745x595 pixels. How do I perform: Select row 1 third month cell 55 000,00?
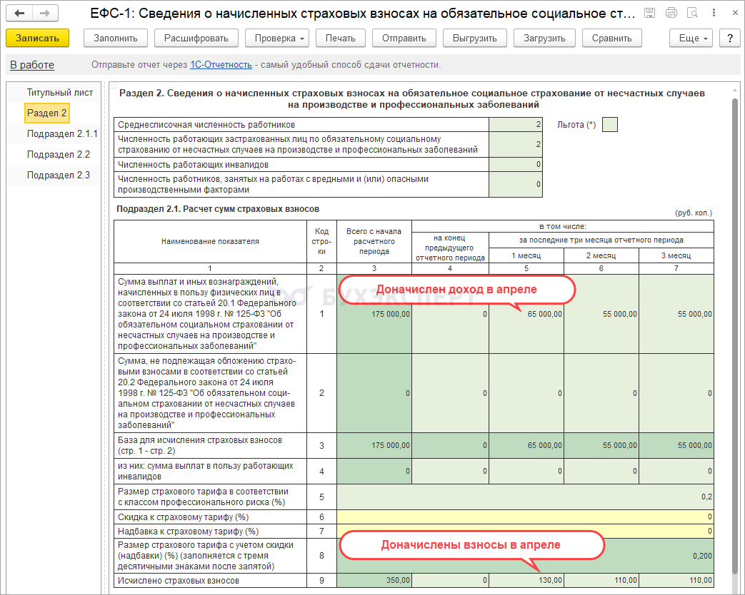676,314
